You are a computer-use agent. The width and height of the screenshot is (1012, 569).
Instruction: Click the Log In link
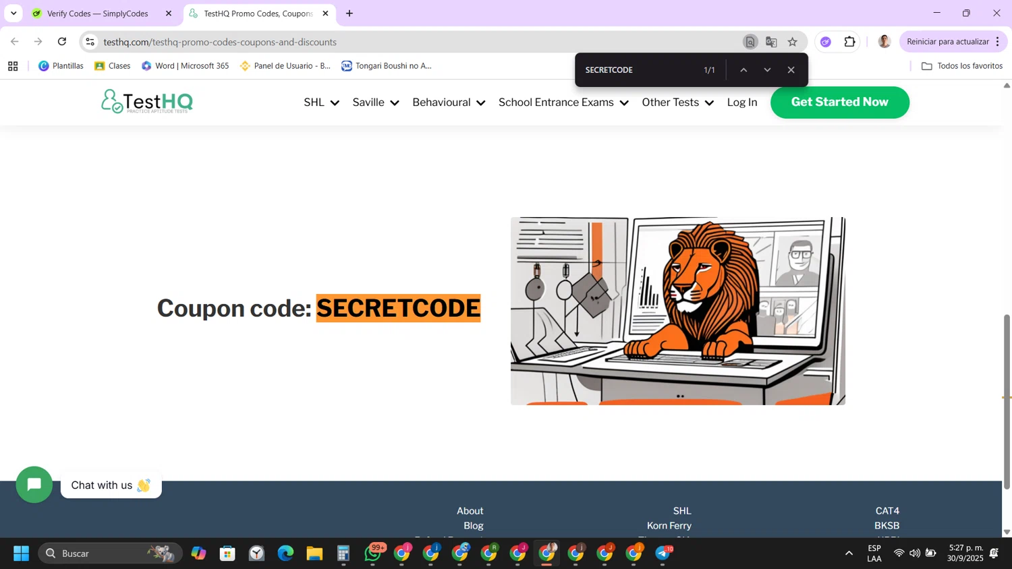click(x=742, y=102)
